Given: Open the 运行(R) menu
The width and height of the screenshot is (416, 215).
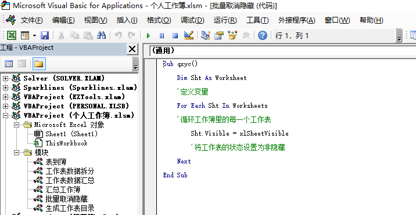Looking at the screenshot, I should [x=225, y=20].
